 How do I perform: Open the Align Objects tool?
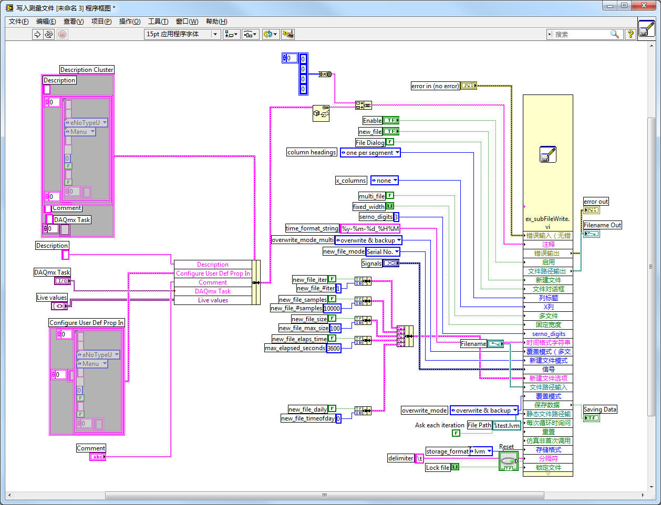pos(231,34)
